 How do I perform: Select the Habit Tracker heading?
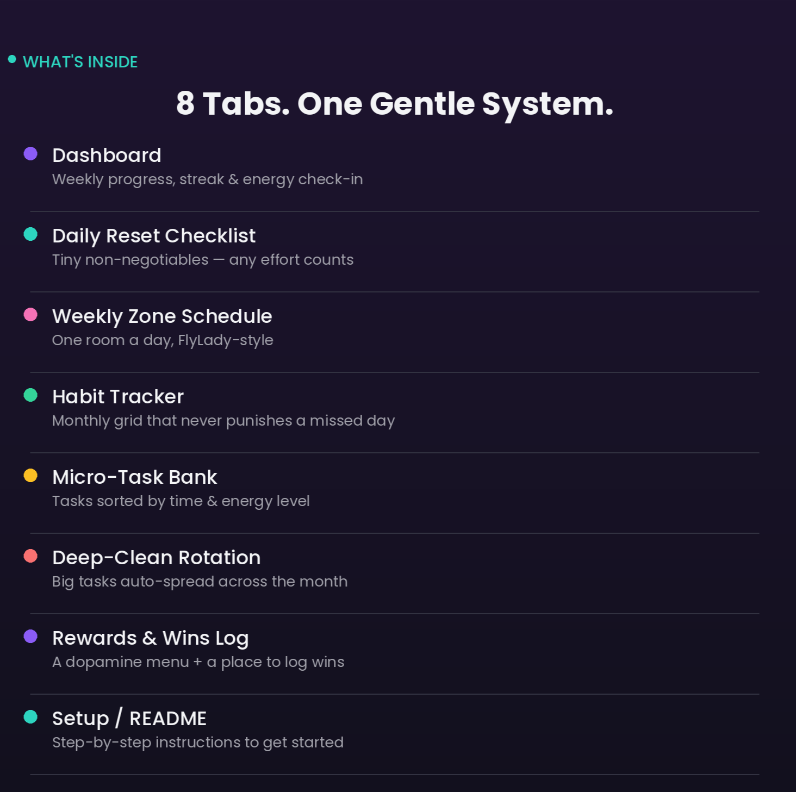118,397
